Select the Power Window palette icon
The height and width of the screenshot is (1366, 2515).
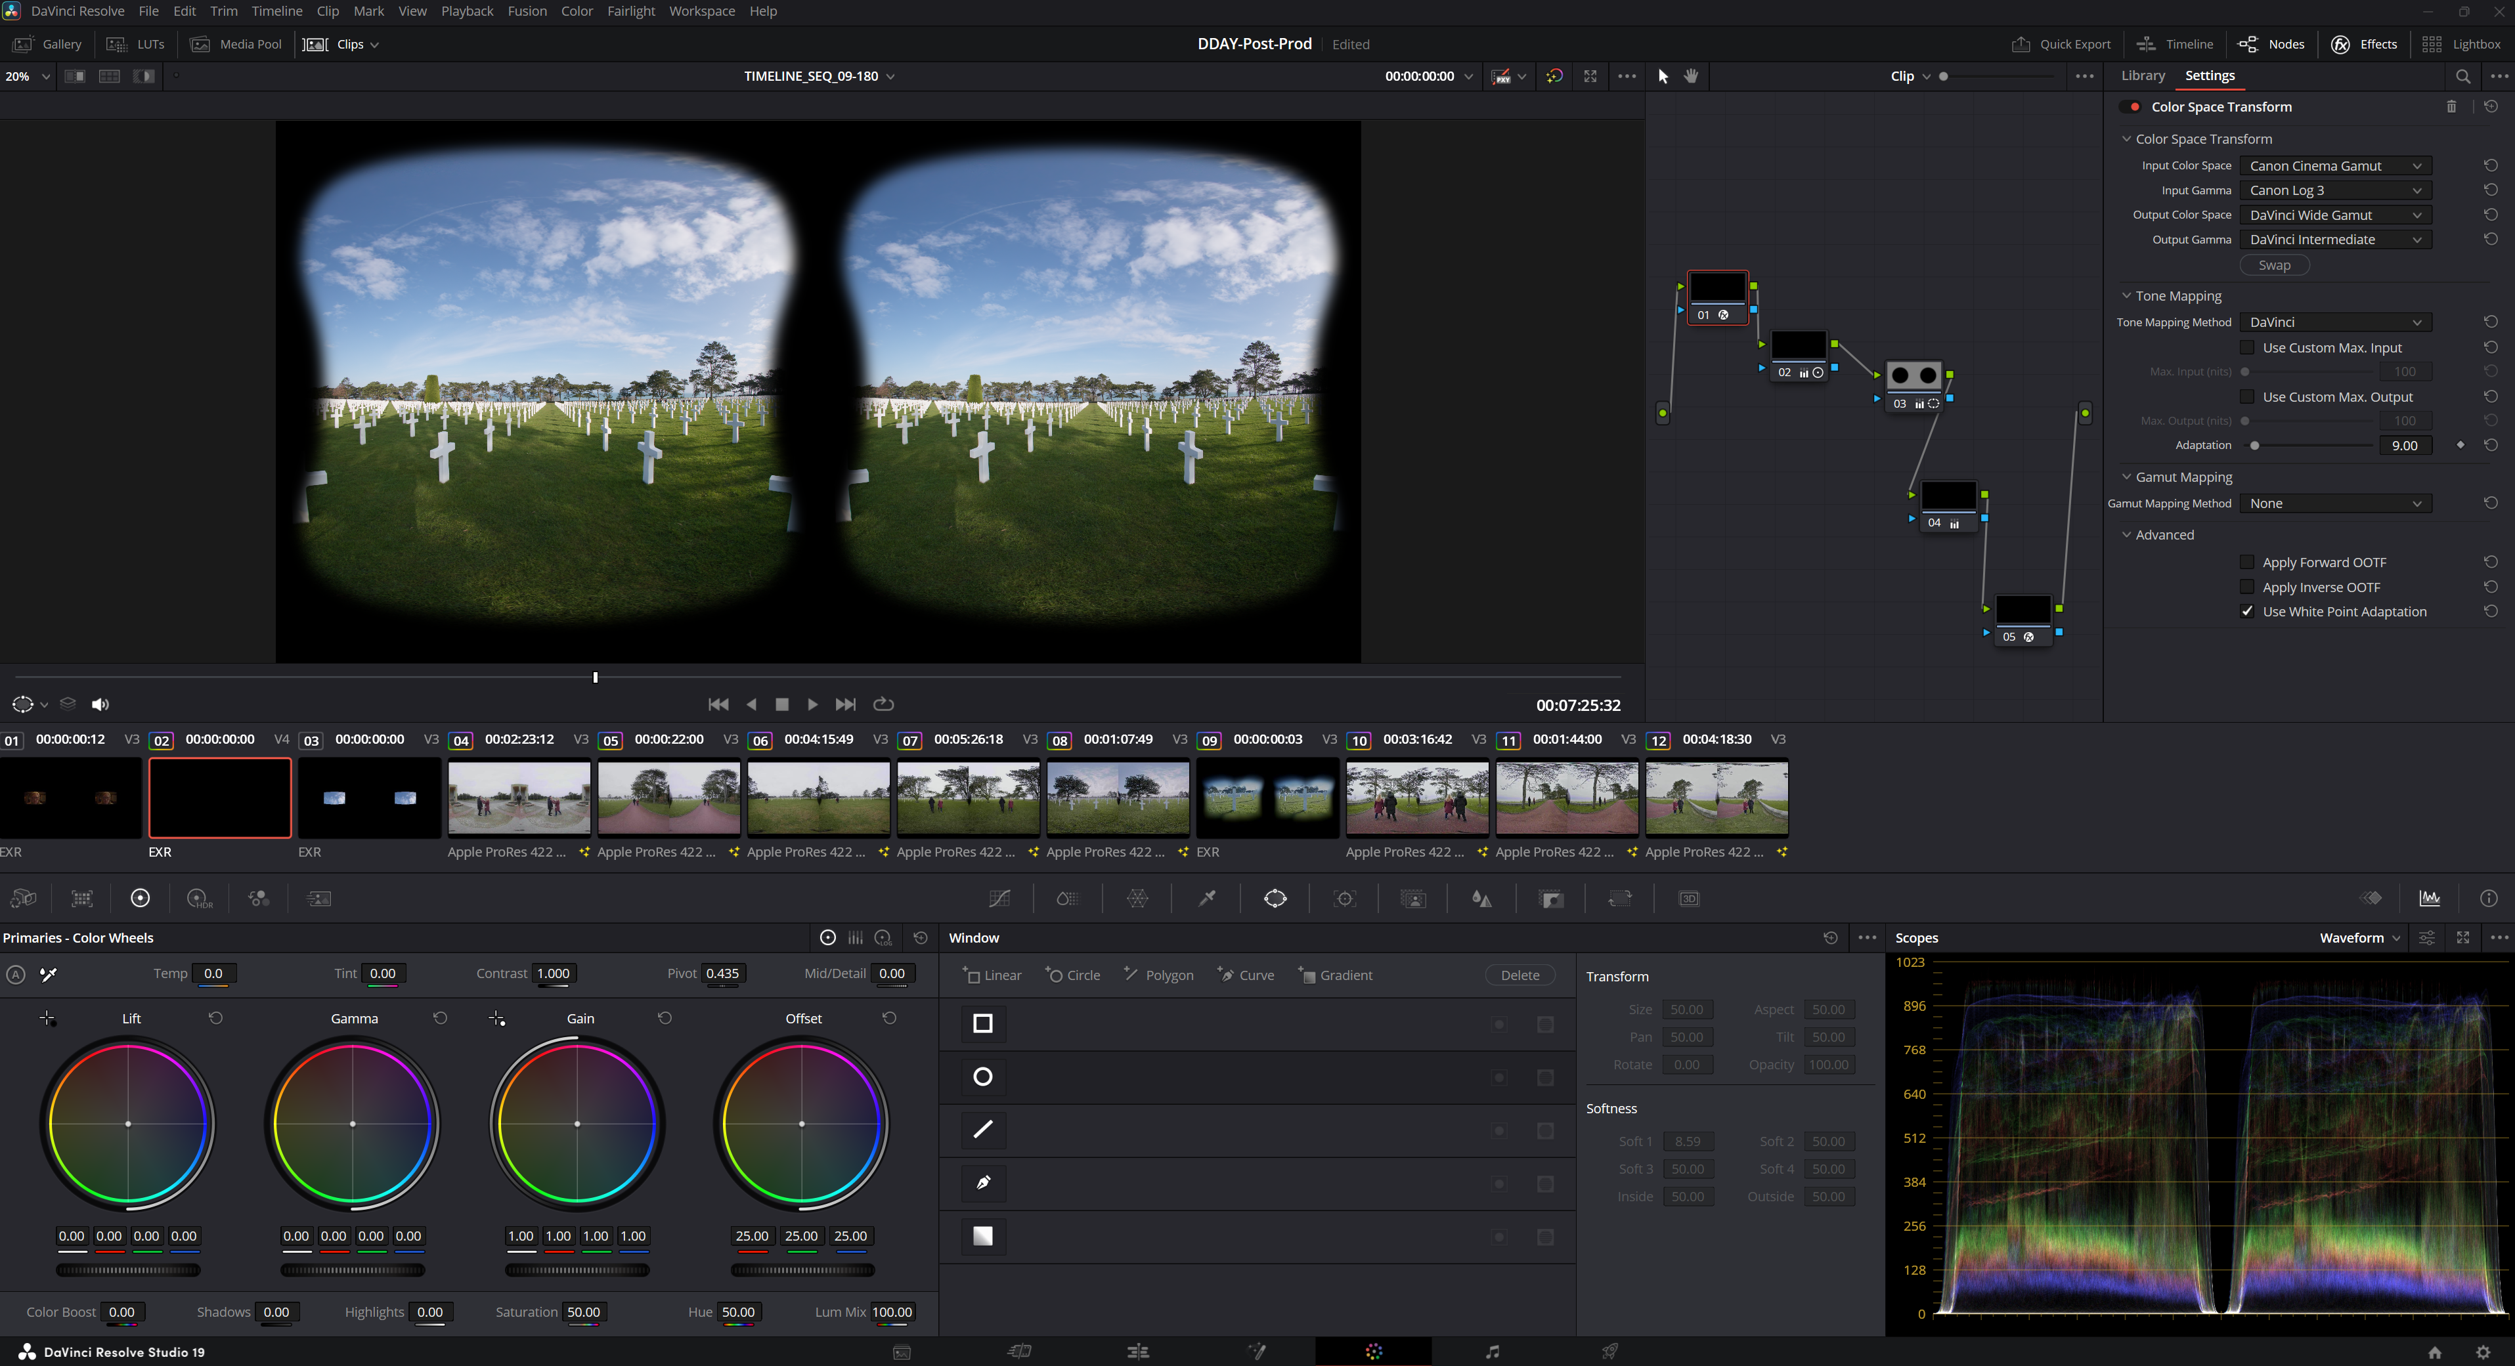click(1275, 899)
